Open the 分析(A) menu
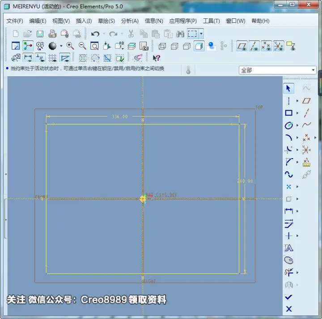 pyautogui.click(x=130, y=21)
